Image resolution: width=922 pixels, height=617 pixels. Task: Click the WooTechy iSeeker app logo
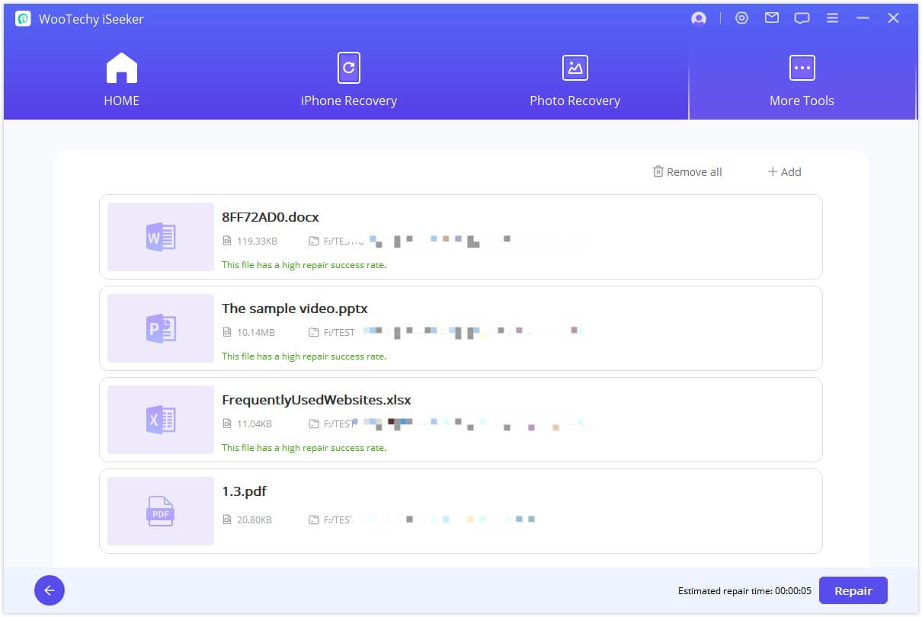23,19
